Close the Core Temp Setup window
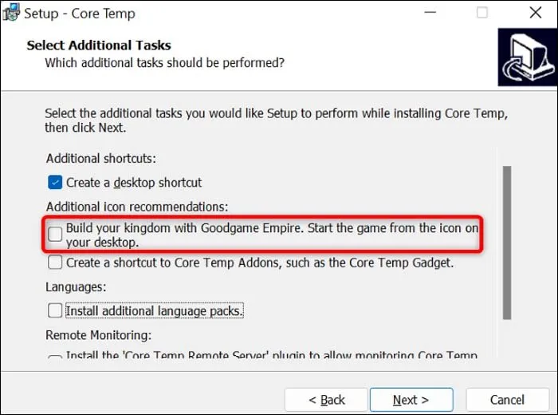 pos(536,14)
